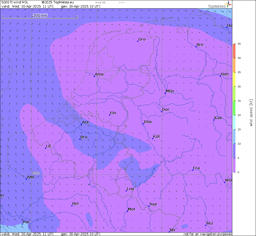Select the Paris label 'Par'
The width and height of the screenshot is (256, 236).
26,222
